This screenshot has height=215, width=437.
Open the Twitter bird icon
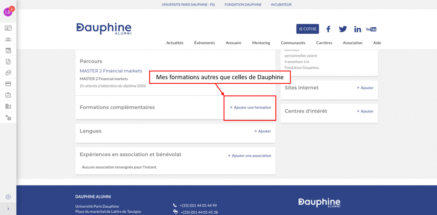343,29
